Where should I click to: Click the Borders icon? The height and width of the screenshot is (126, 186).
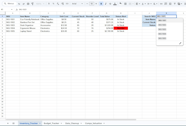(125, 4)
